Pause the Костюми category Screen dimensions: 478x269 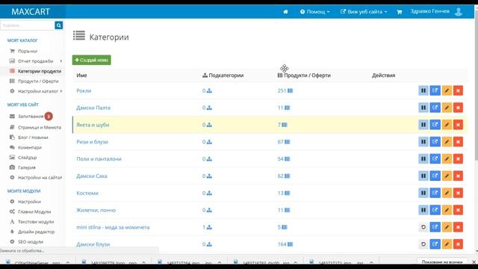(x=423, y=193)
